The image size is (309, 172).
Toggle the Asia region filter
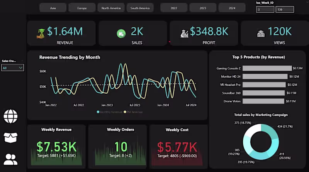point(53,8)
